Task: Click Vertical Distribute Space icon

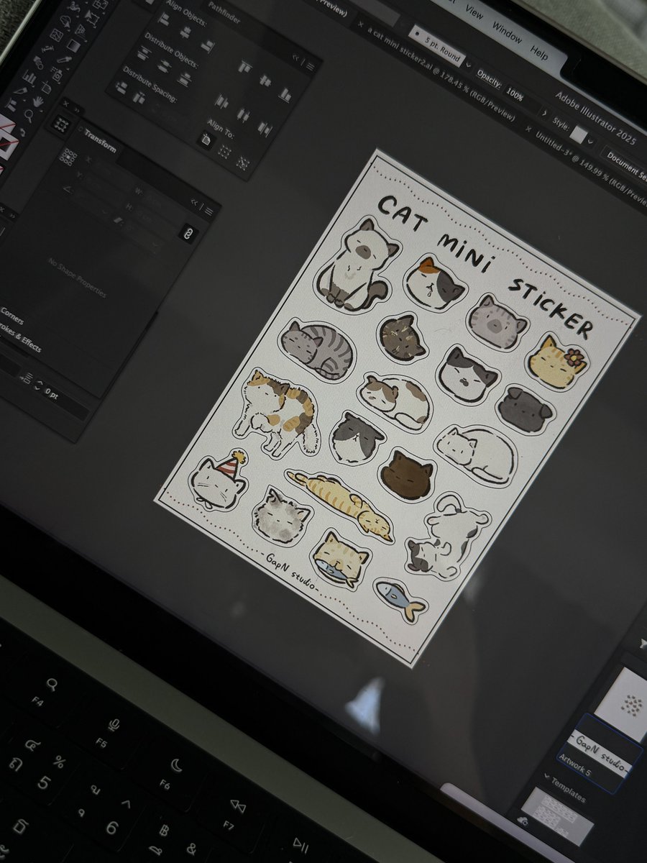Action: click(121, 87)
